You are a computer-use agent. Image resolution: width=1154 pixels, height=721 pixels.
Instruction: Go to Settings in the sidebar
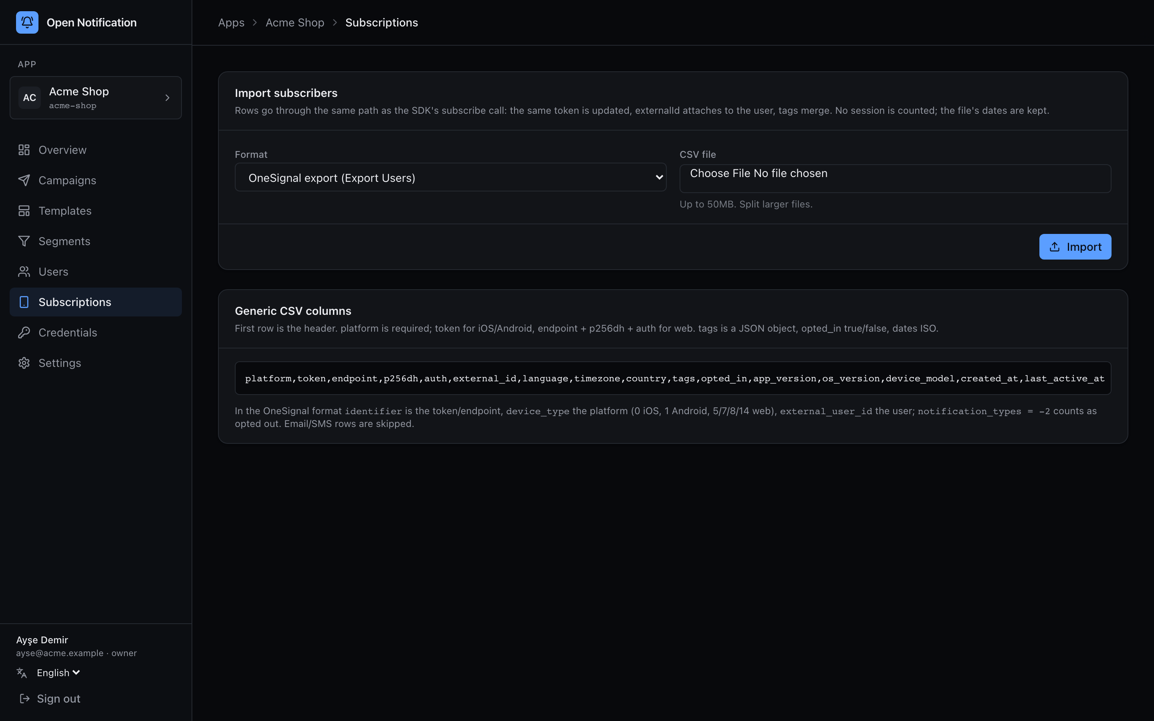(96, 363)
